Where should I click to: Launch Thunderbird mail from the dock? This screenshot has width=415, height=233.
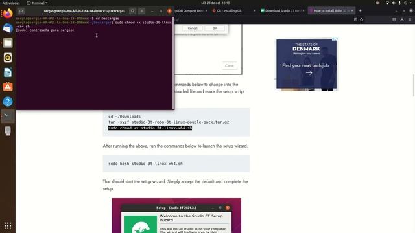coord(8,28)
